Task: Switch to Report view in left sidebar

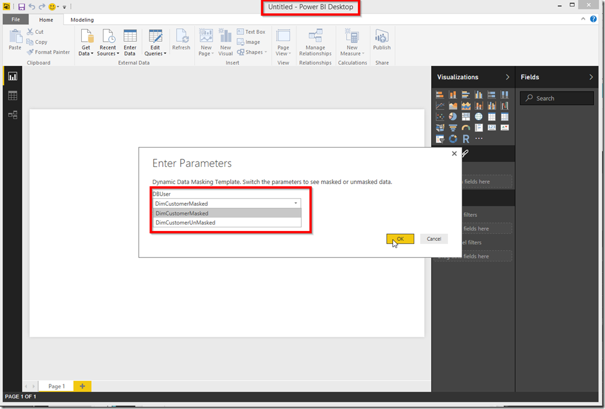Action: click(13, 76)
